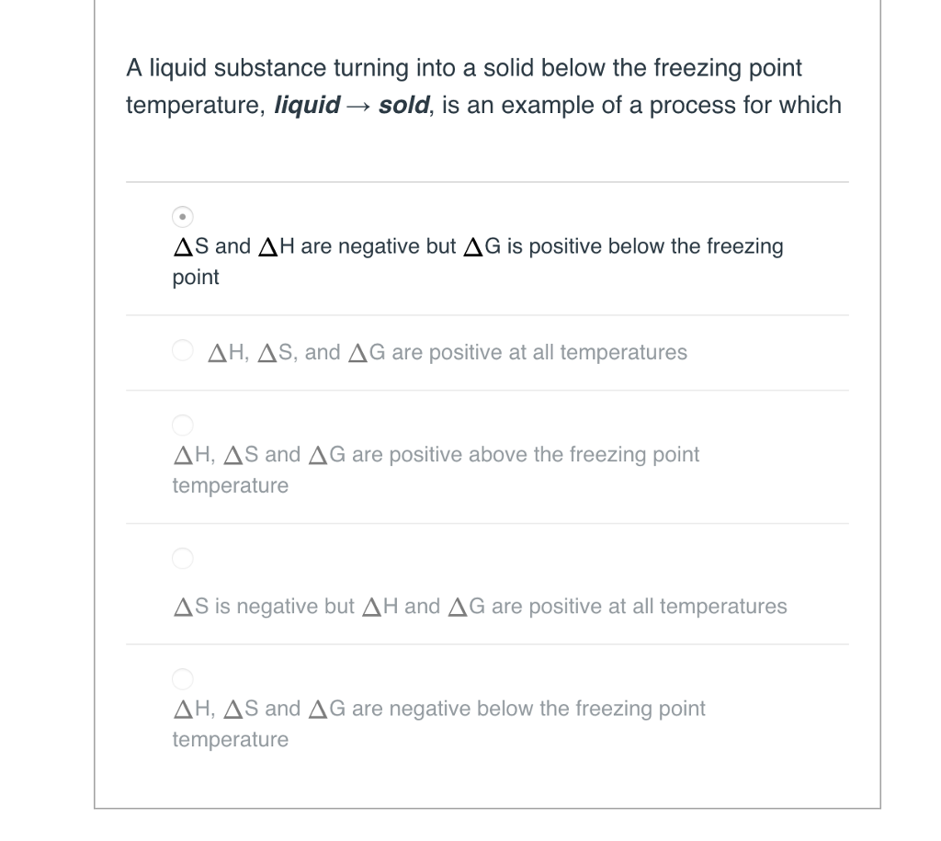Choose radio for all negative below freezing point
This screenshot has width=941, height=841.
(183, 679)
